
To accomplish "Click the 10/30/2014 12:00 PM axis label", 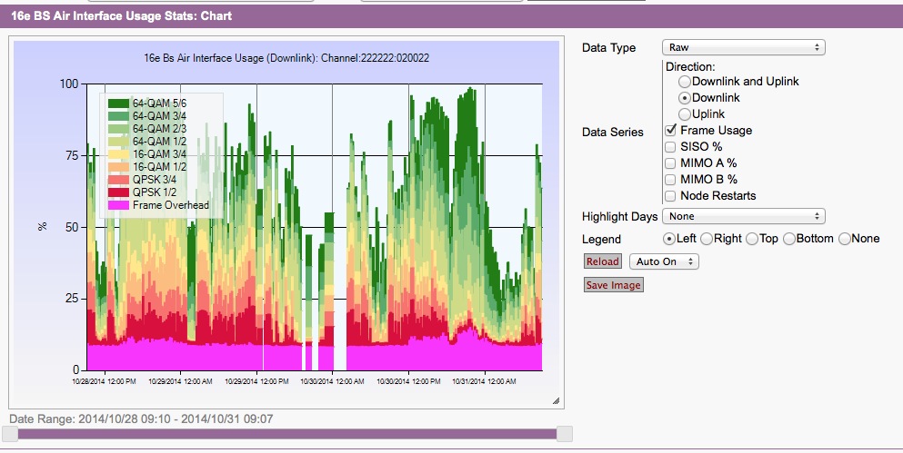I will pyautogui.click(x=409, y=381).
